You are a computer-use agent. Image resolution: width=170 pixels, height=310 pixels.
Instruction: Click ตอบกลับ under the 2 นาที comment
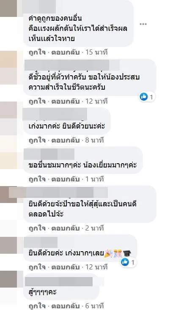click(66, 228)
